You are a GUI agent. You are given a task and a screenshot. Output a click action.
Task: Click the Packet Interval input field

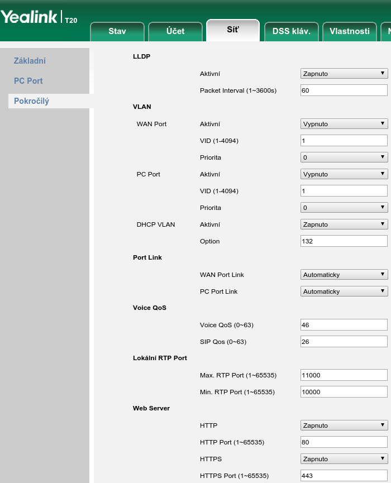[344, 90]
